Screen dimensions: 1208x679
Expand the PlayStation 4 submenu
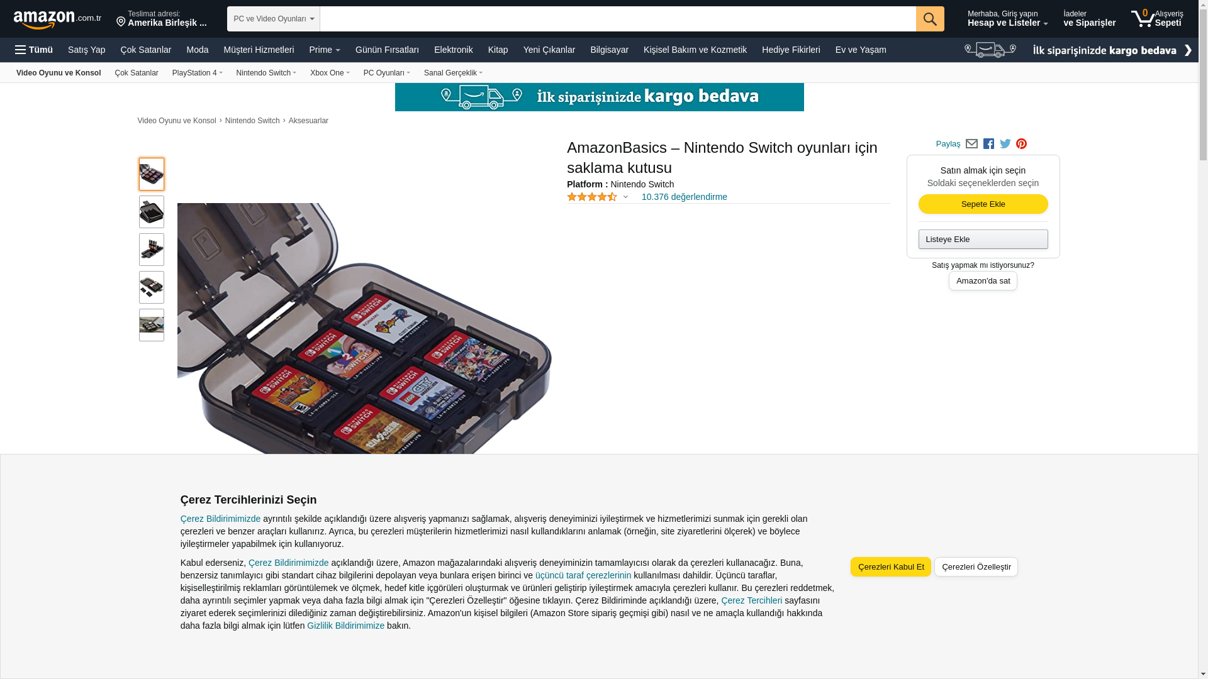pos(197,73)
